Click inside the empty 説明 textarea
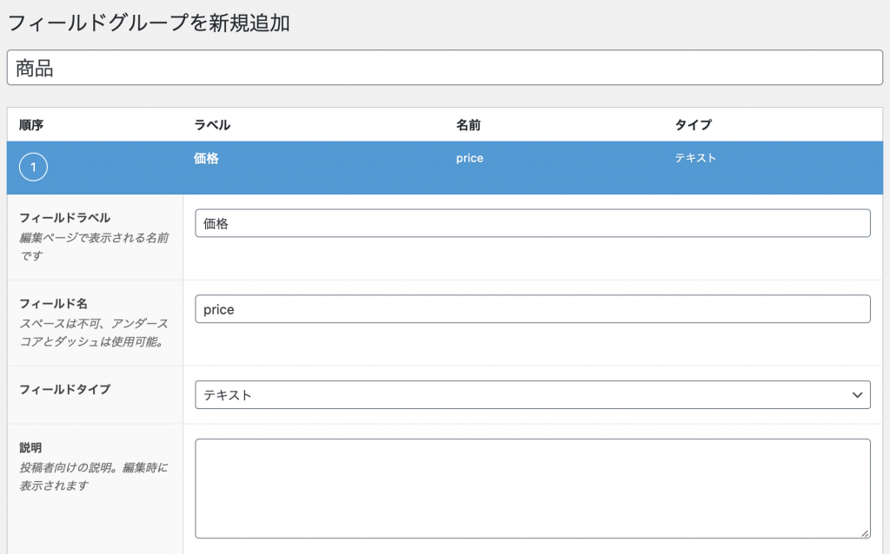The width and height of the screenshot is (890, 554). (x=532, y=488)
